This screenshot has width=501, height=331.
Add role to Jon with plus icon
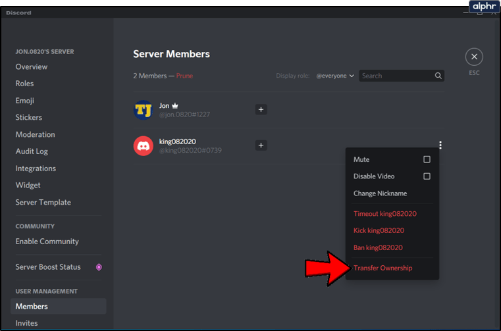pyautogui.click(x=261, y=110)
